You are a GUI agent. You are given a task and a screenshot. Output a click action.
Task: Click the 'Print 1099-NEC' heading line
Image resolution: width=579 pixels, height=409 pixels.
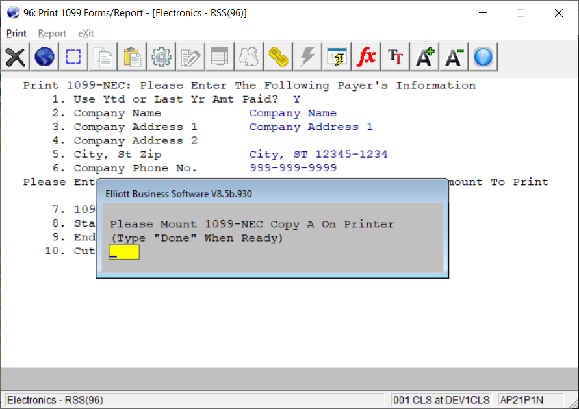pyautogui.click(x=250, y=86)
